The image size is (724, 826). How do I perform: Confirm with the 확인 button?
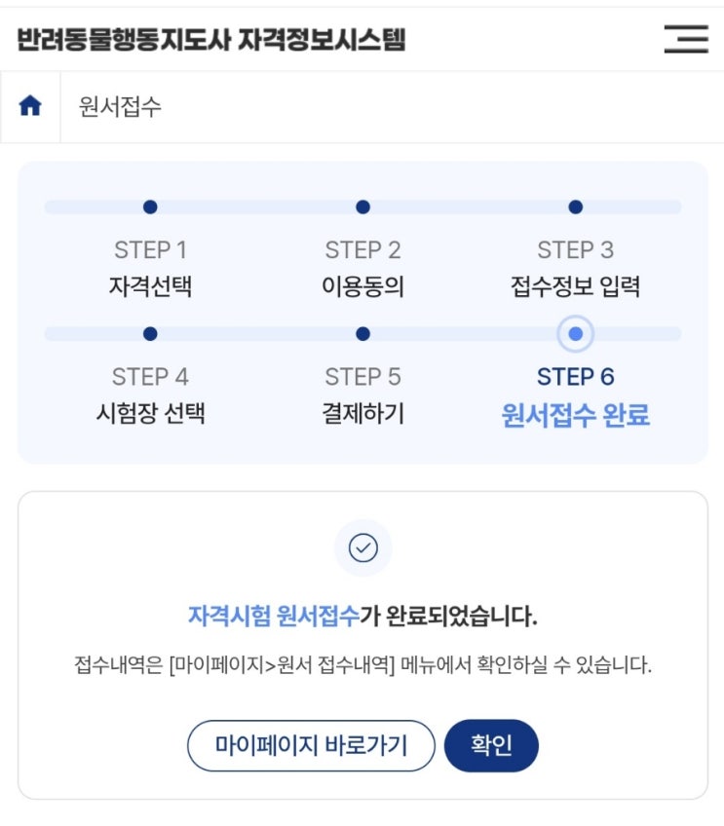tap(491, 745)
